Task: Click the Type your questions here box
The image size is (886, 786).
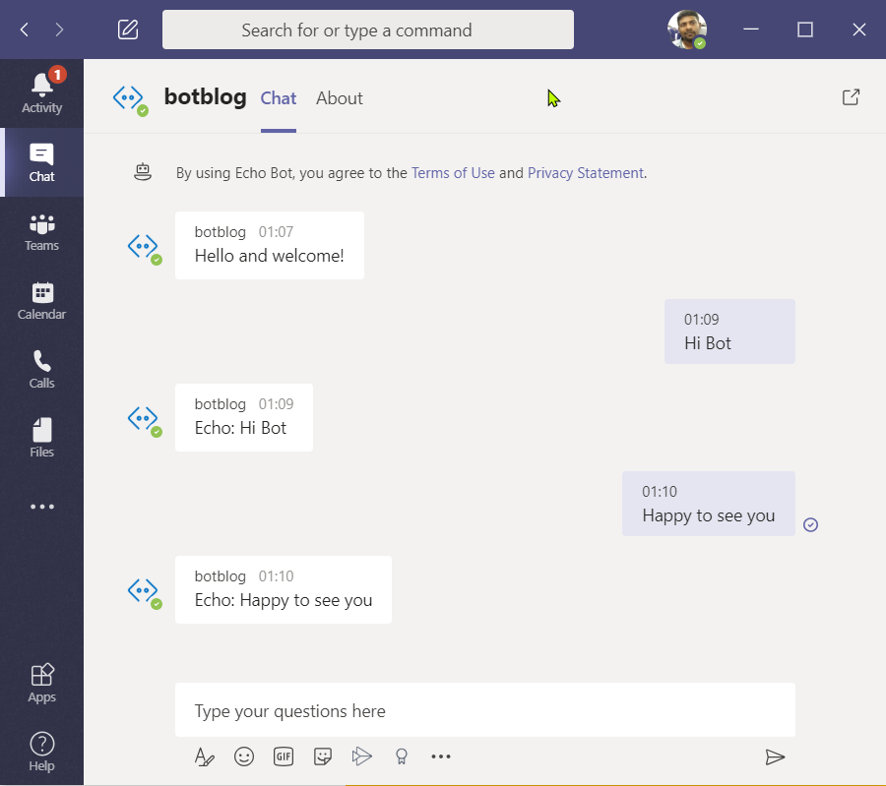Action: click(x=484, y=710)
